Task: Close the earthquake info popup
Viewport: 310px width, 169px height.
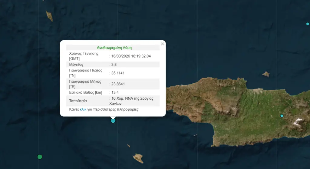Action: click(x=163, y=44)
